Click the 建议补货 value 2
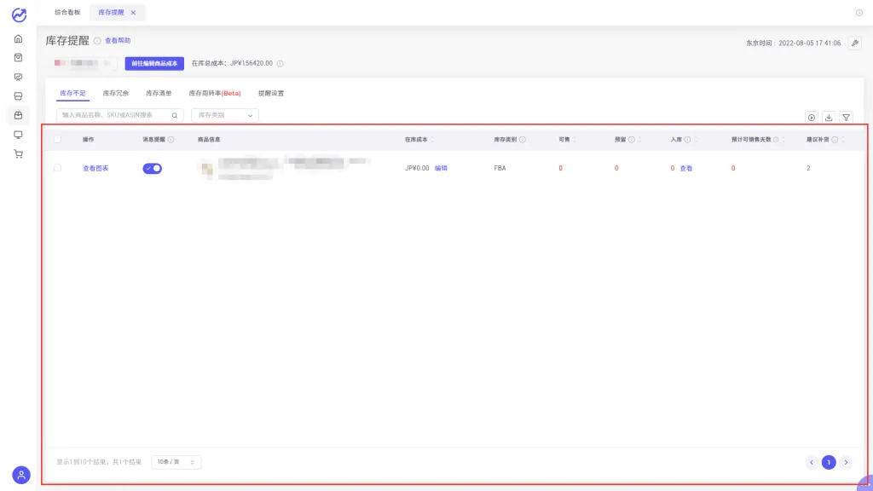The height and width of the screenshot is (491, 873). pos(808,168)
